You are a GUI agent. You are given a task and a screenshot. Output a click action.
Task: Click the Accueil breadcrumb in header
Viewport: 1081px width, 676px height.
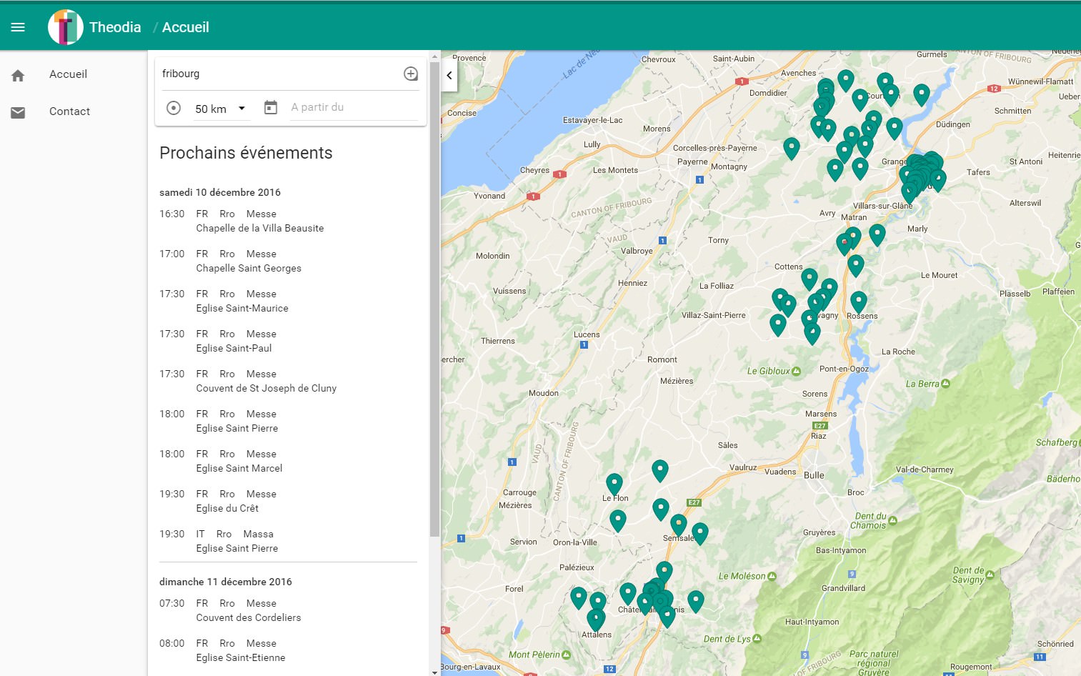(x=186, y=27)
